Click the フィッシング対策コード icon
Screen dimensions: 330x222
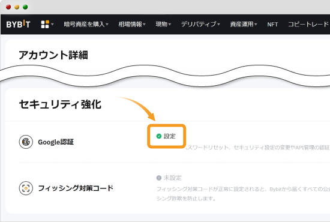pos(26,188)
